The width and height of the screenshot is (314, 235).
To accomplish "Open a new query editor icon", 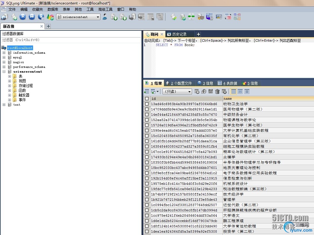I will 14,17.
